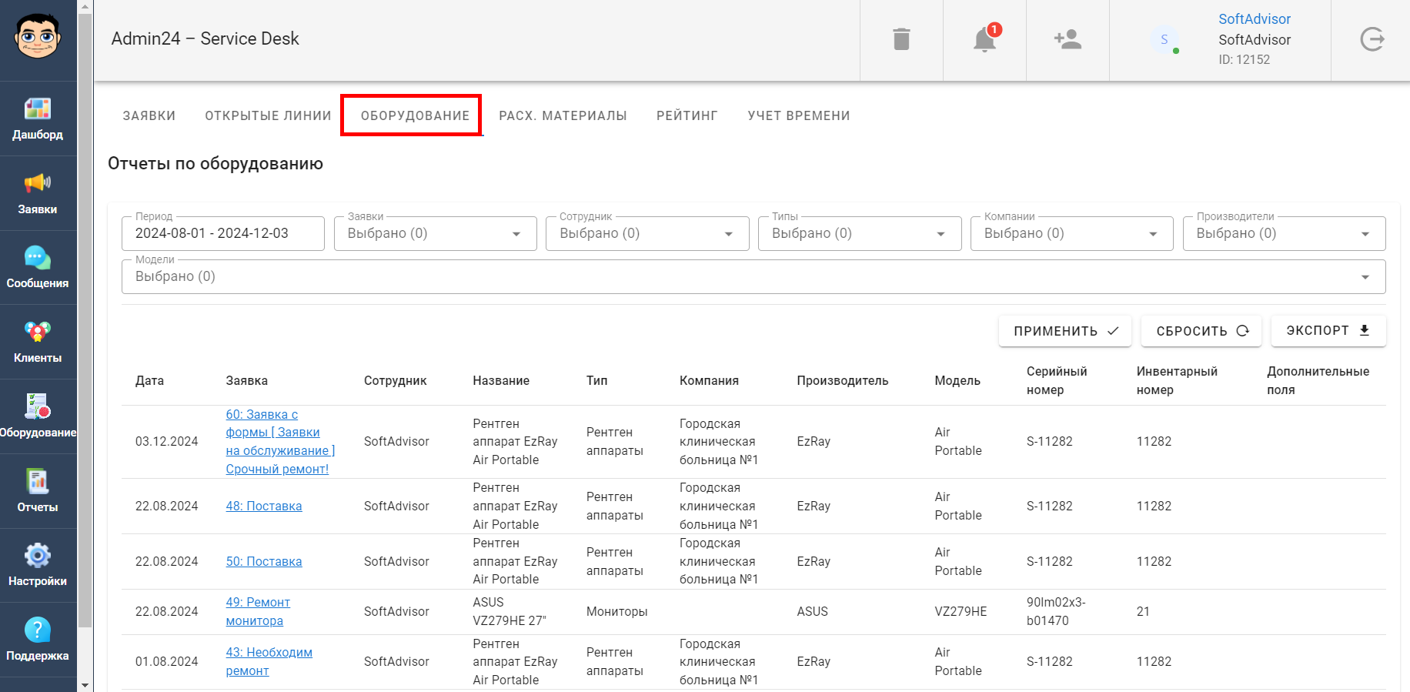
Task: Click the Сбросить button
Action: (1201, 331)
